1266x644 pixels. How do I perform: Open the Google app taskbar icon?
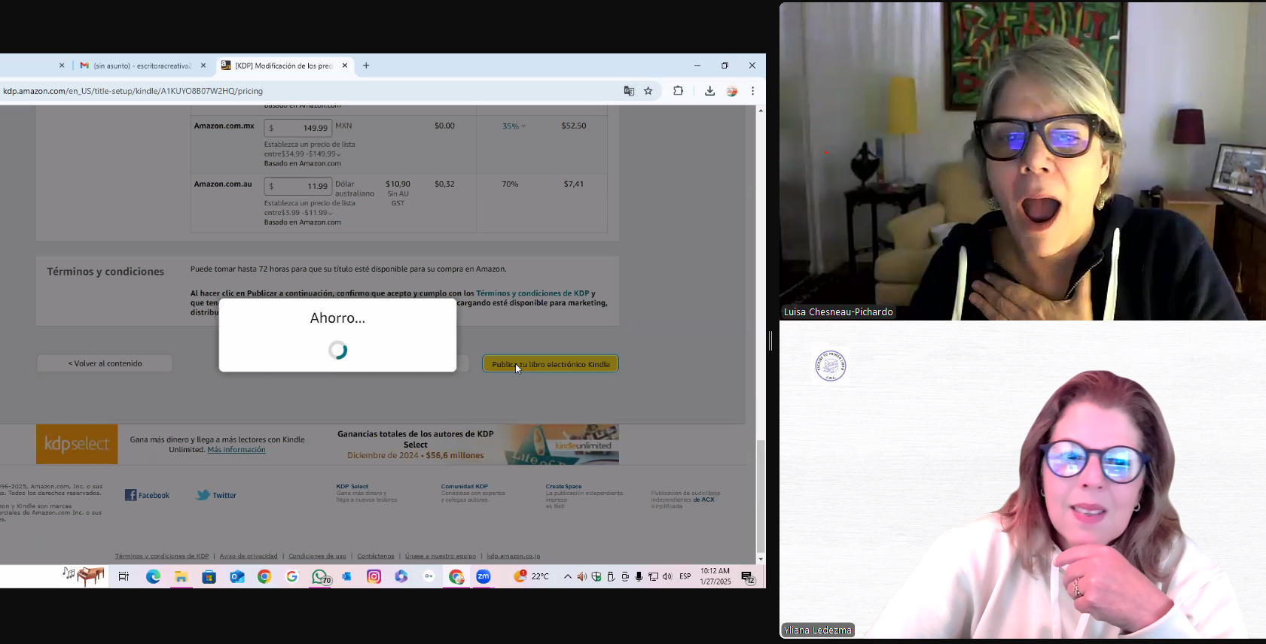point(292,577)
